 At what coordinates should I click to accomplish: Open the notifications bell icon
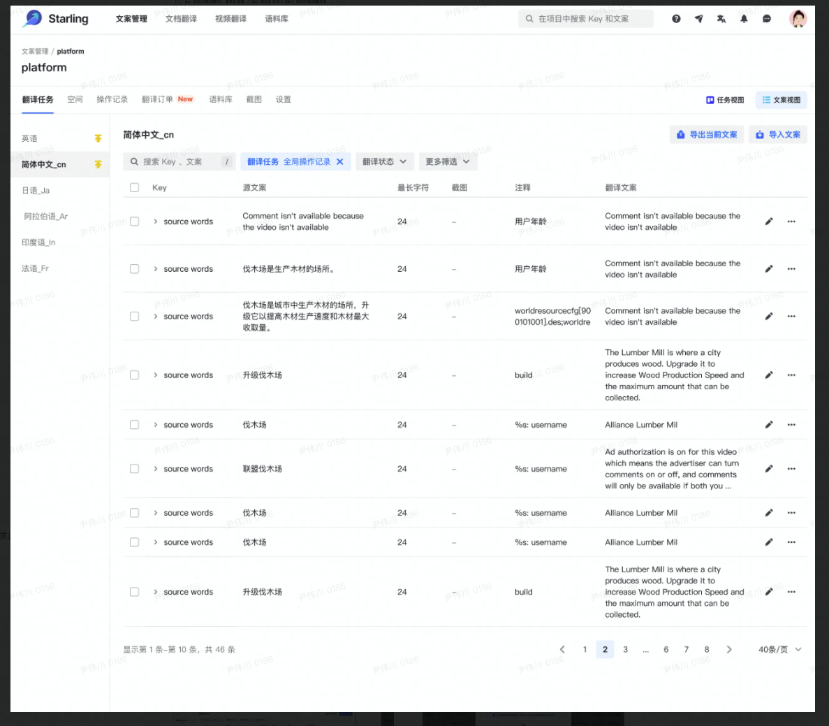point(744,19)
